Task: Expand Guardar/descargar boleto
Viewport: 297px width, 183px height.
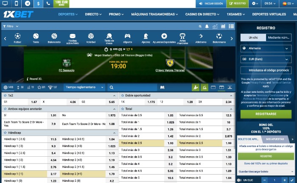Action: tap(266, 172)
